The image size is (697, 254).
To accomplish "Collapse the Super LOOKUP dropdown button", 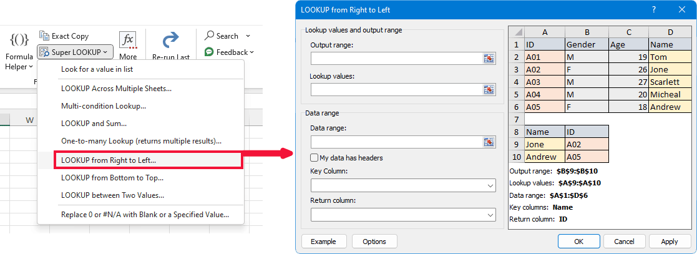I will pos(74,52).
